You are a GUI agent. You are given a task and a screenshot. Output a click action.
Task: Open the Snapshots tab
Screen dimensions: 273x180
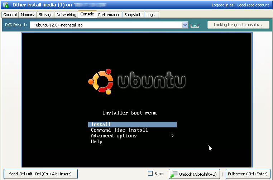(133, 15)
